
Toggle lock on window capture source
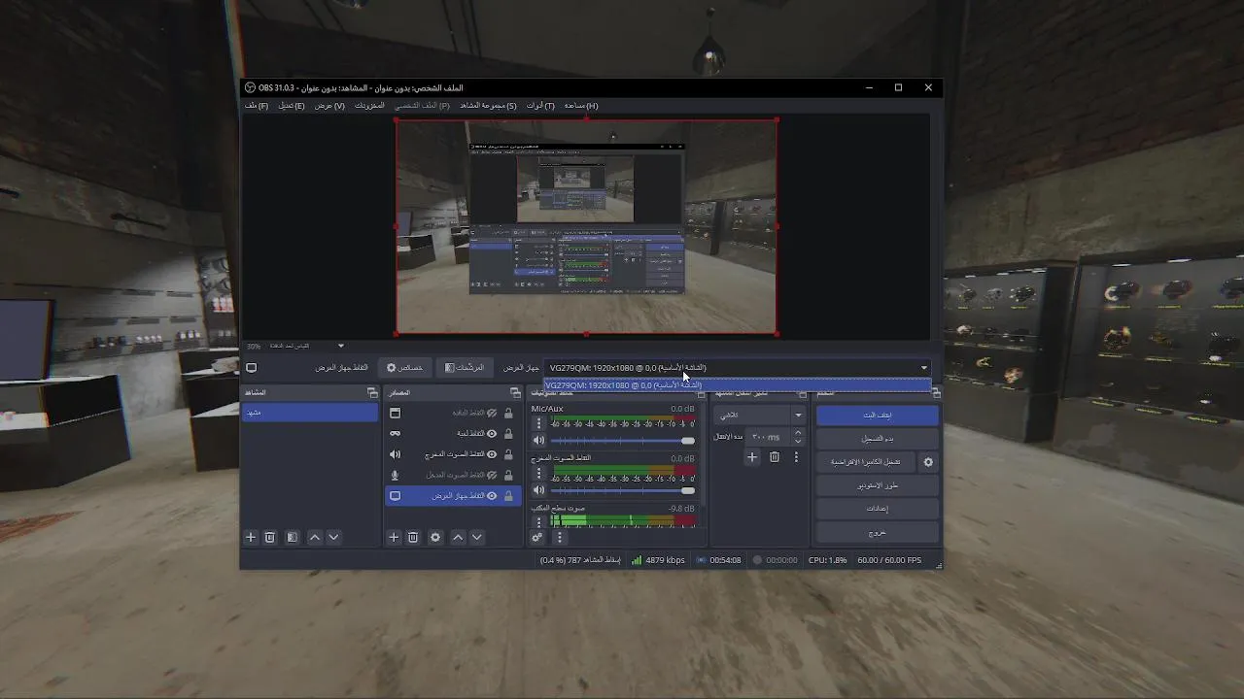(508, 413)
